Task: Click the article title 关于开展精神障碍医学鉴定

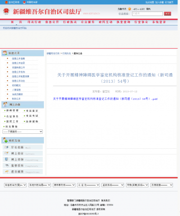Action: (x=115, y=78)
